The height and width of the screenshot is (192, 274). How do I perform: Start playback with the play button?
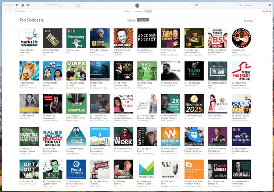tap(23, 5)
